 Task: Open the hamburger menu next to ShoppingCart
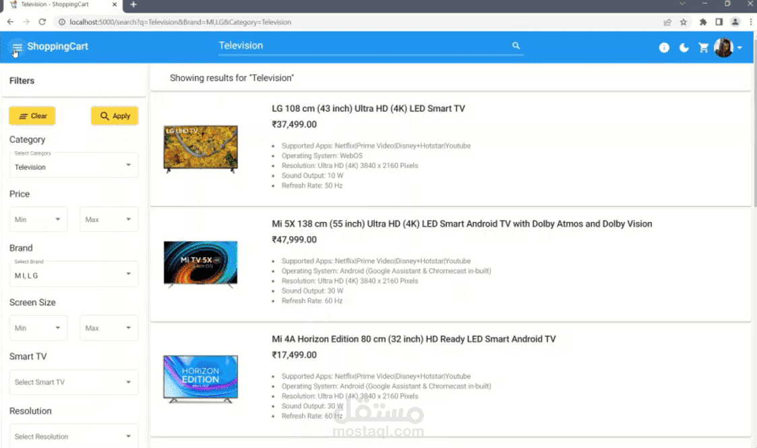point(17,47)
